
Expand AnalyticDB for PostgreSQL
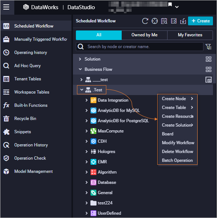click(x=87, y=121)
